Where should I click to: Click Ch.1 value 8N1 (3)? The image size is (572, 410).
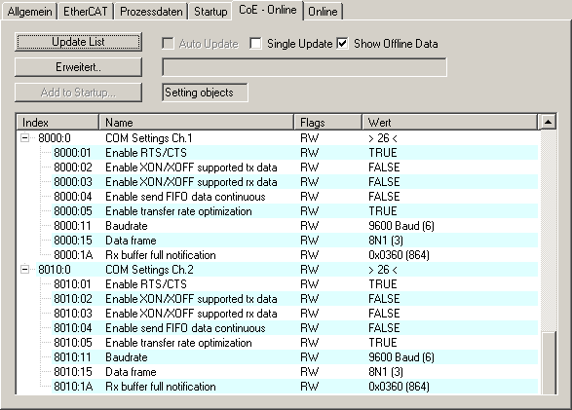click(x=386, y=241)
